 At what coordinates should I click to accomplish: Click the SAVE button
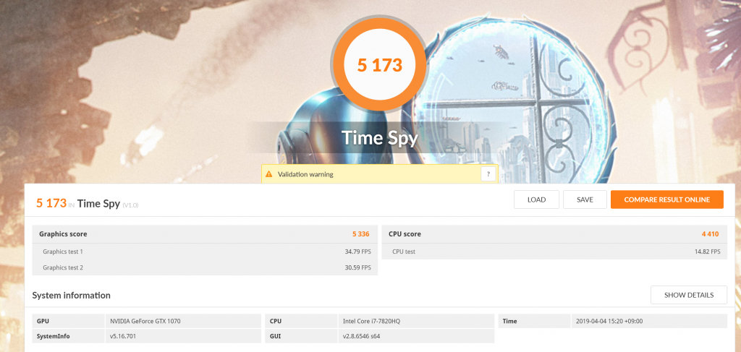click(x=585, y=199)
